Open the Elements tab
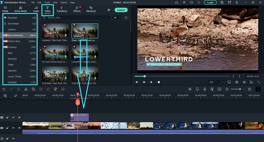This screenshot has height=142, width=264. coord(91,9)
